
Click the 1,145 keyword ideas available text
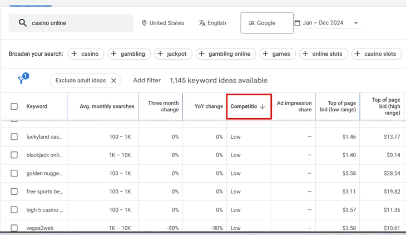pos(219,80)
